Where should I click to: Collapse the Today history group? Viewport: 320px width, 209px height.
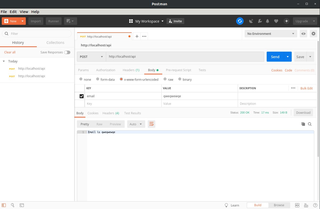coord(4,61)
